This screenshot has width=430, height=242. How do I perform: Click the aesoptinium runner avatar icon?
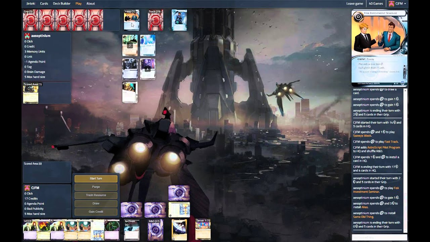[27, 36]
